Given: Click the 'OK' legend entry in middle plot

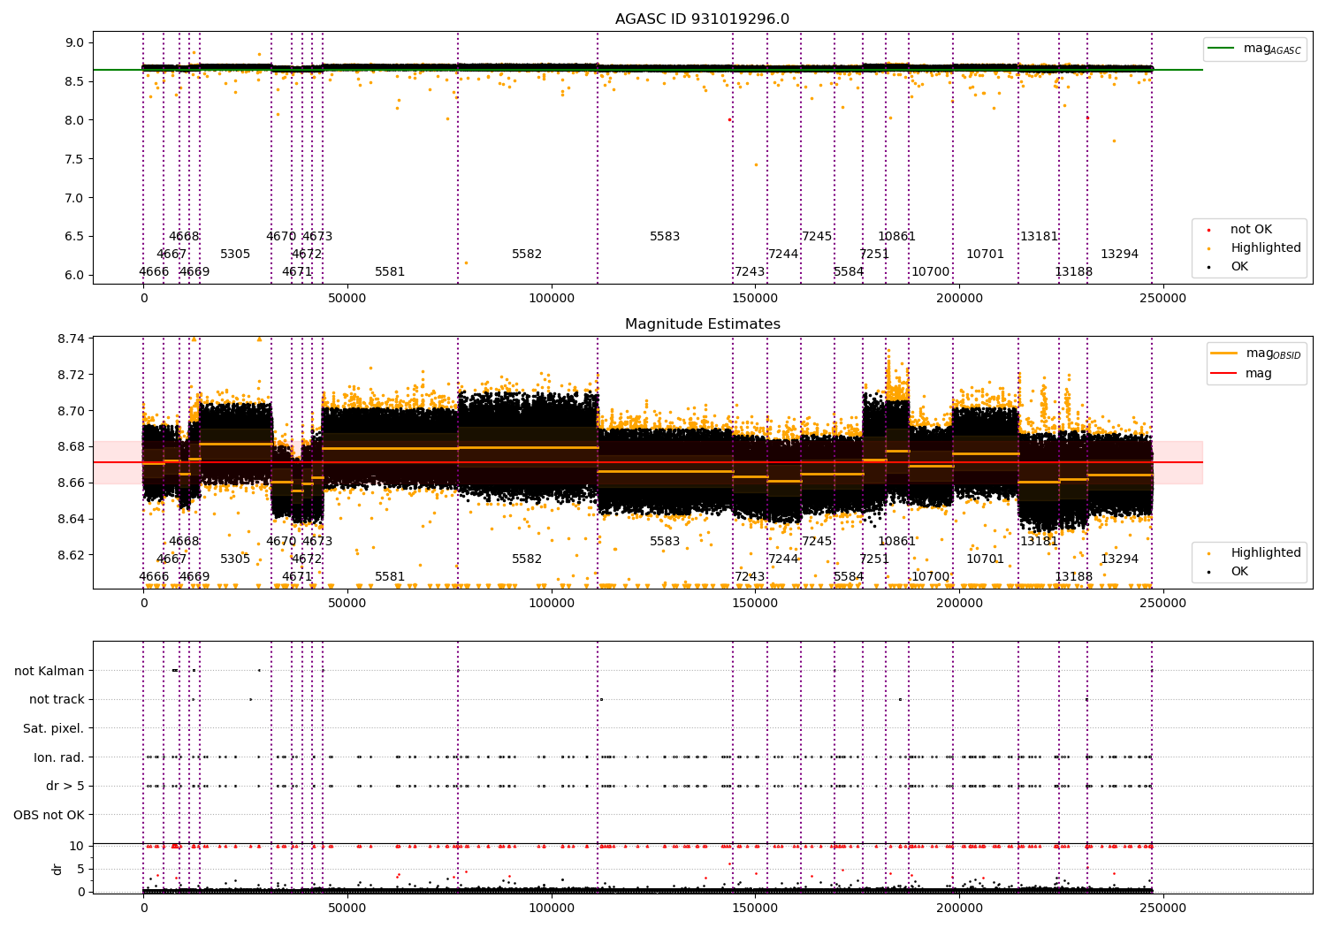Looking at the screenshot, I should pyautogui.click(x=1230, y=572).
